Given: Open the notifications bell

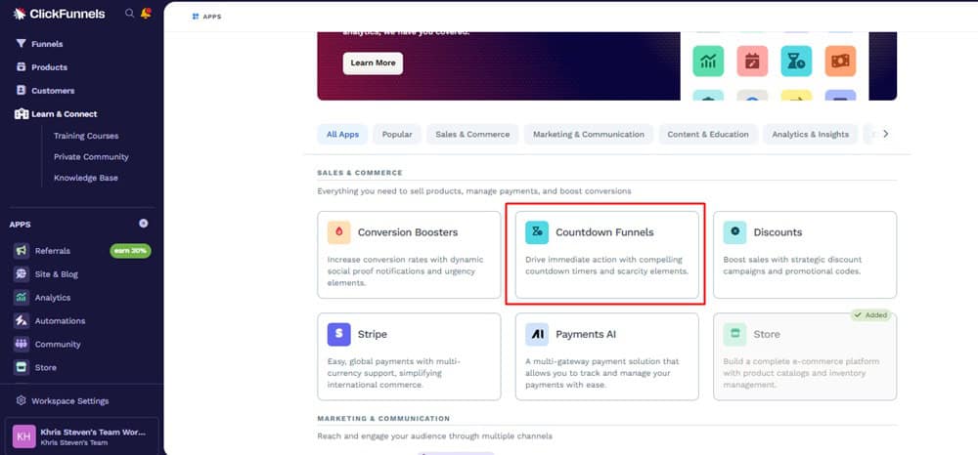Looking at the screenshot, I should [x=146, y=13].
